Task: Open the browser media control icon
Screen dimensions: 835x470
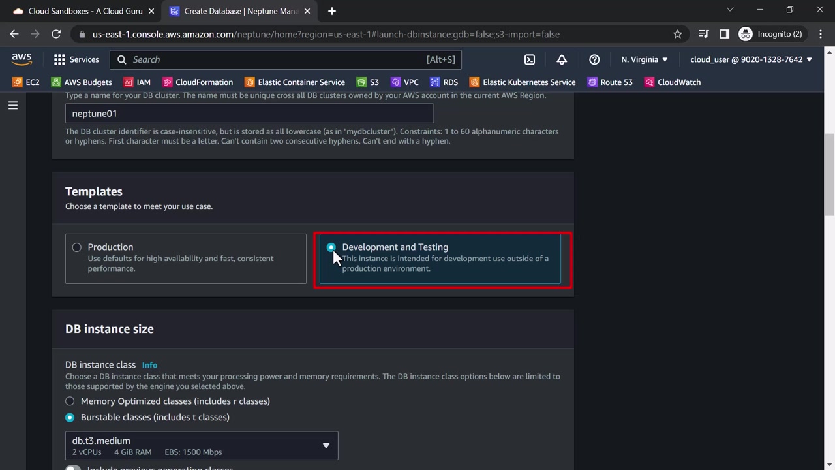Action: click(703, 34)
